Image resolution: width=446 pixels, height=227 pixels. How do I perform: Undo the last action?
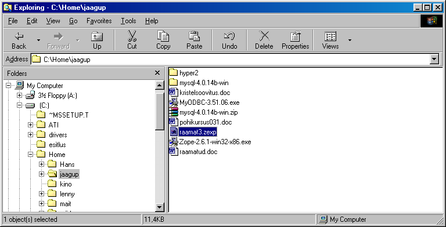tap(229, 41)
